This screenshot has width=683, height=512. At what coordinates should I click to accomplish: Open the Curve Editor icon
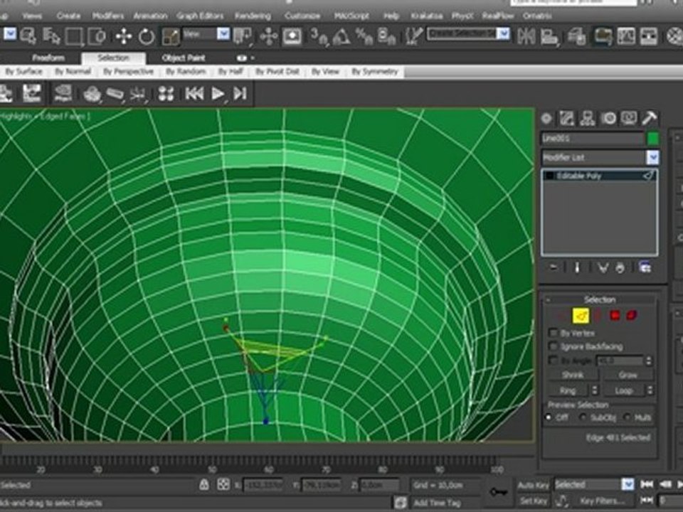tap(626, 36)
